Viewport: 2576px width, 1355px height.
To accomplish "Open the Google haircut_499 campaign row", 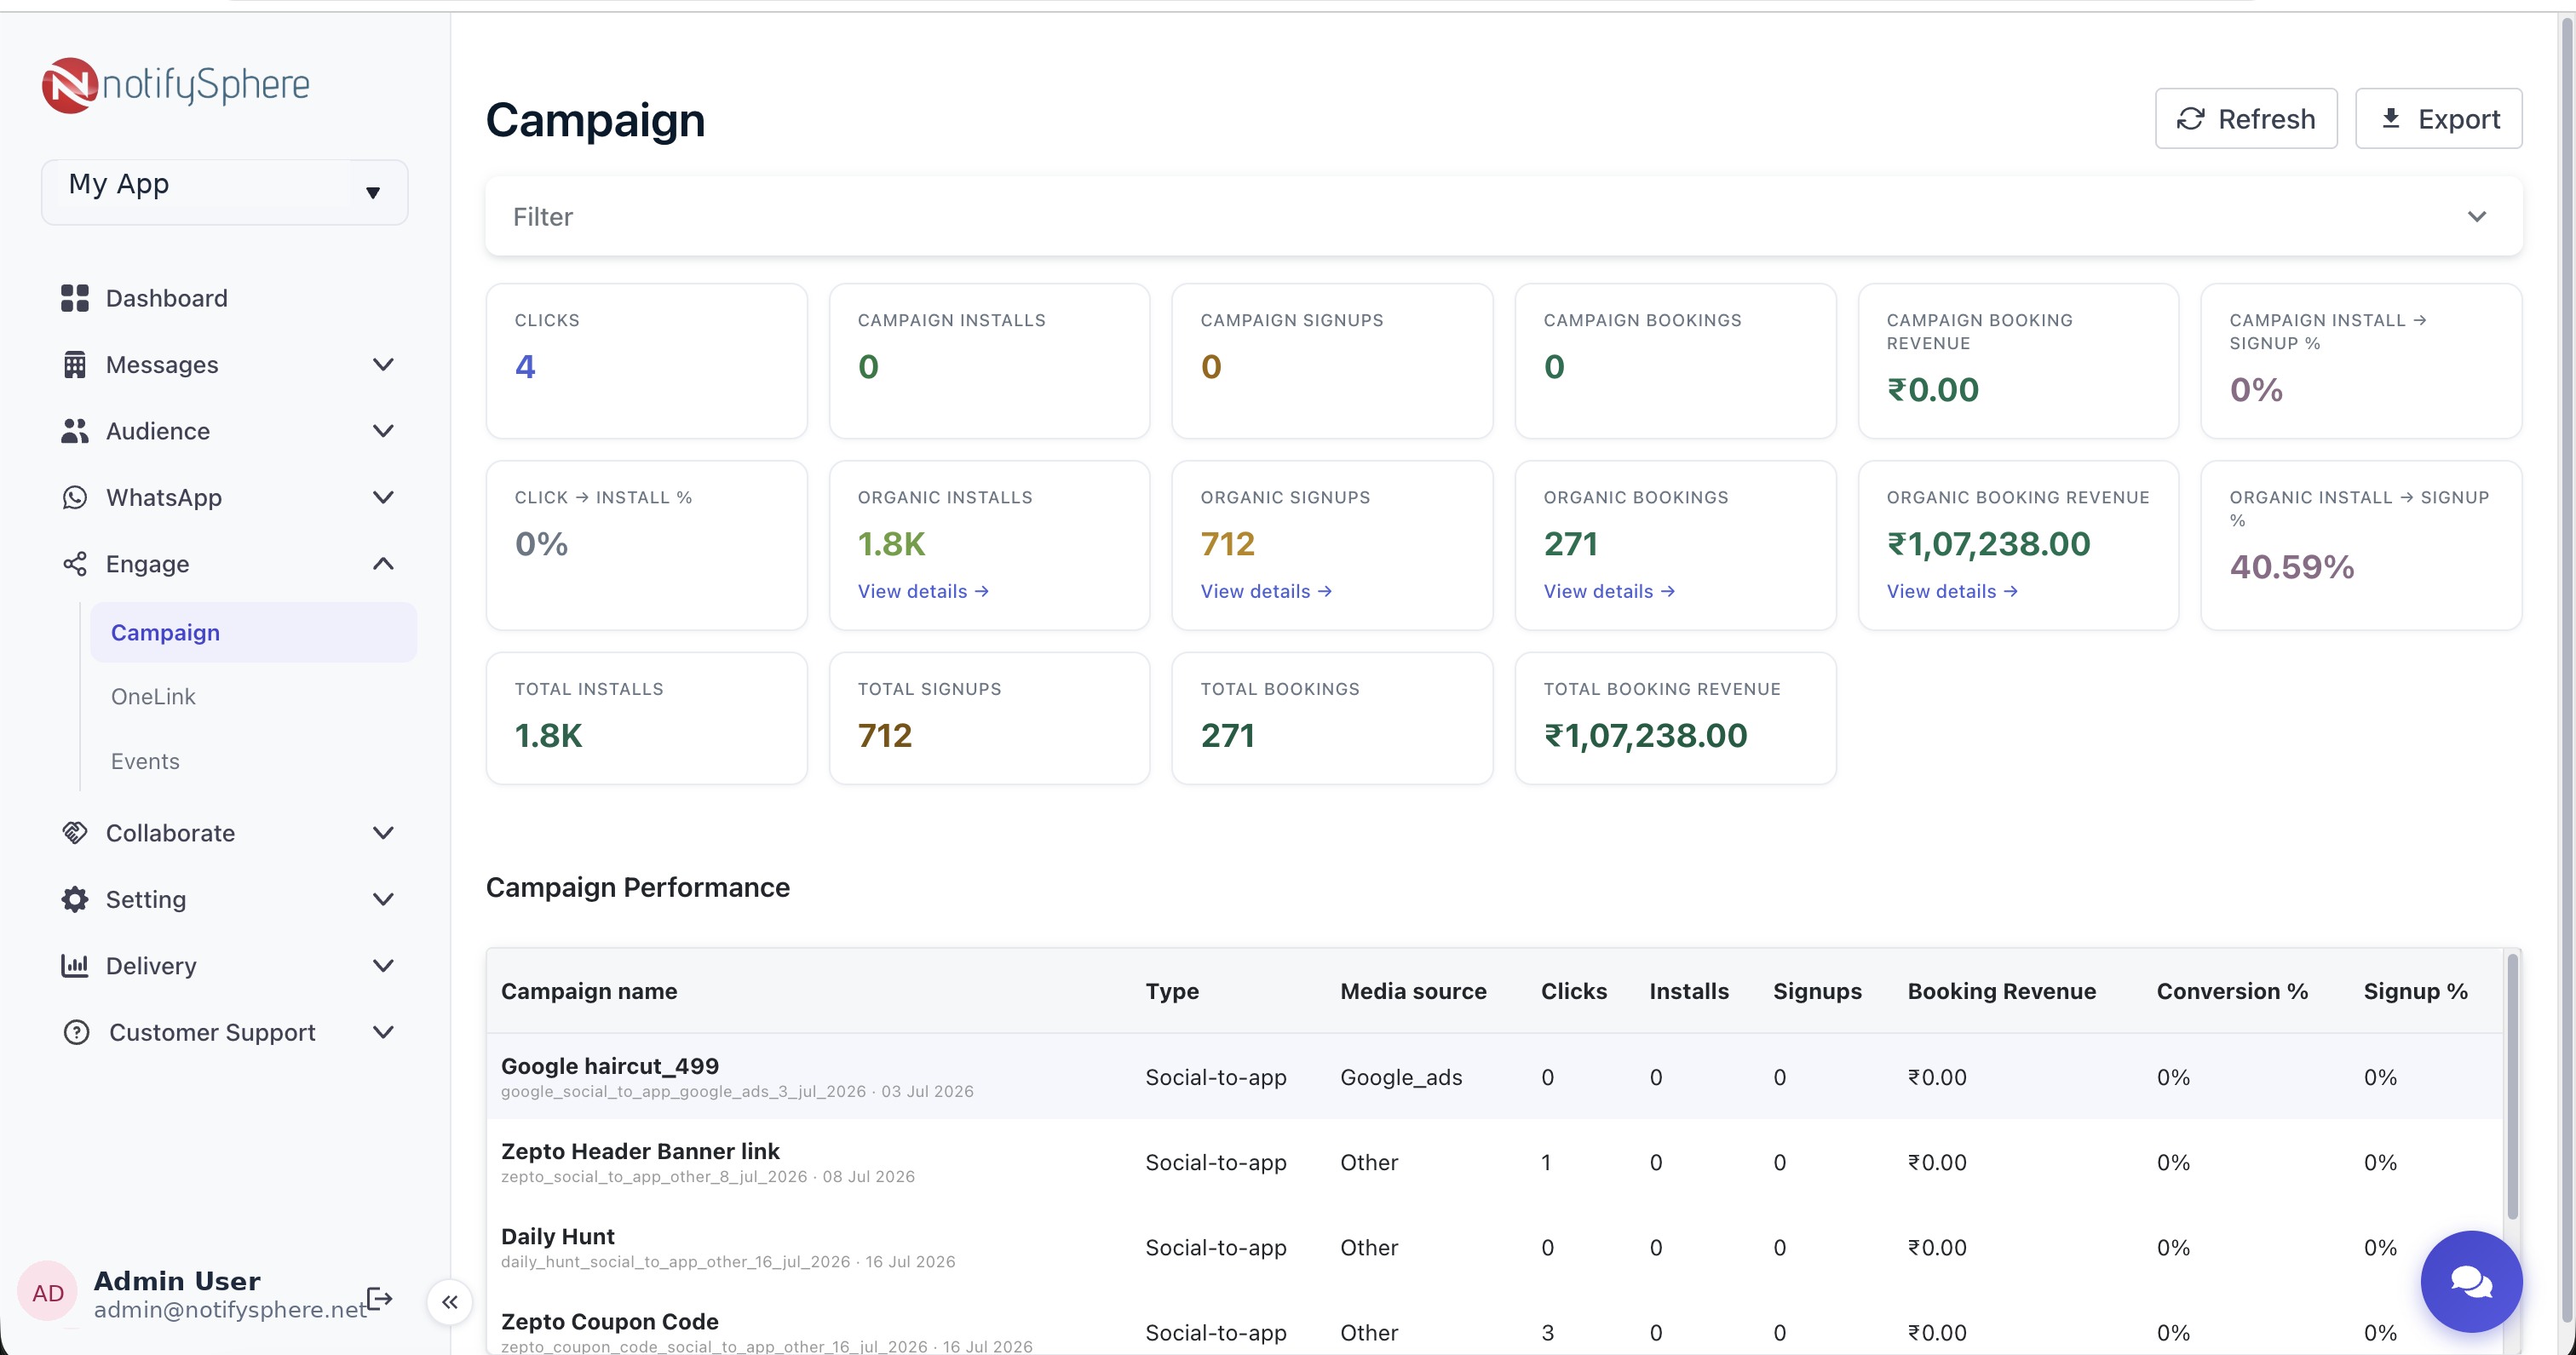I will [1494, 1077].
